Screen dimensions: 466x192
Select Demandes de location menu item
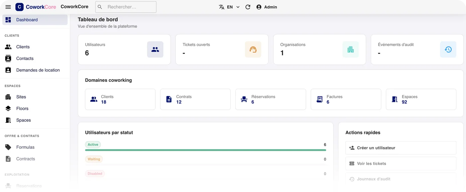click(x=35, y=70)
